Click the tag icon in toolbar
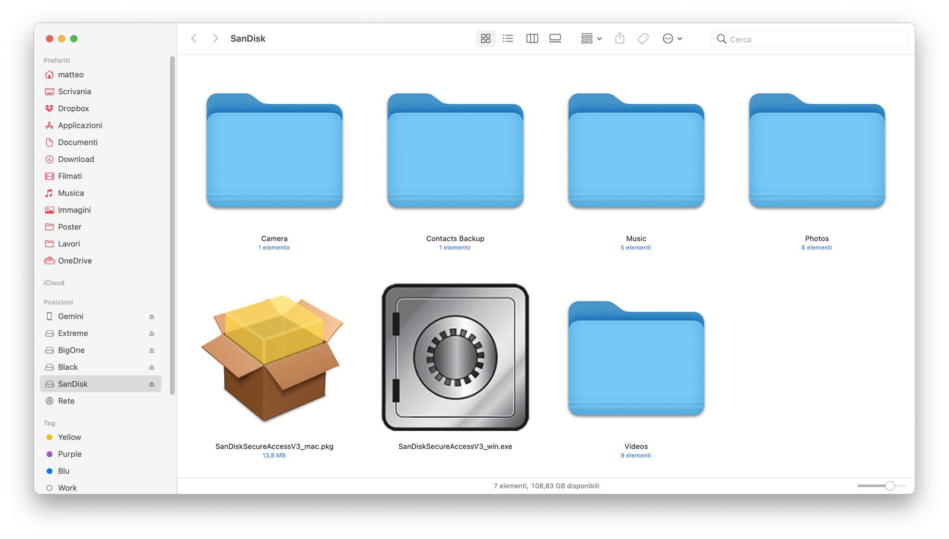The image size is (949, 539). [643, 38]
